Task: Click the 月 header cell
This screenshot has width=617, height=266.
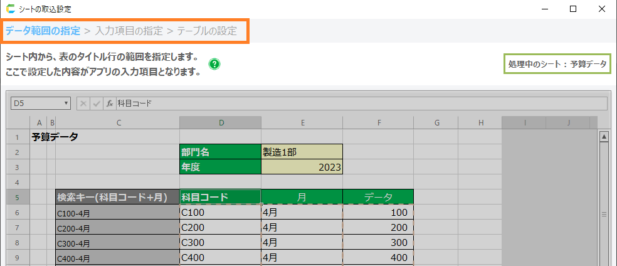Action: pyautogui.click(x=302, y=197)
